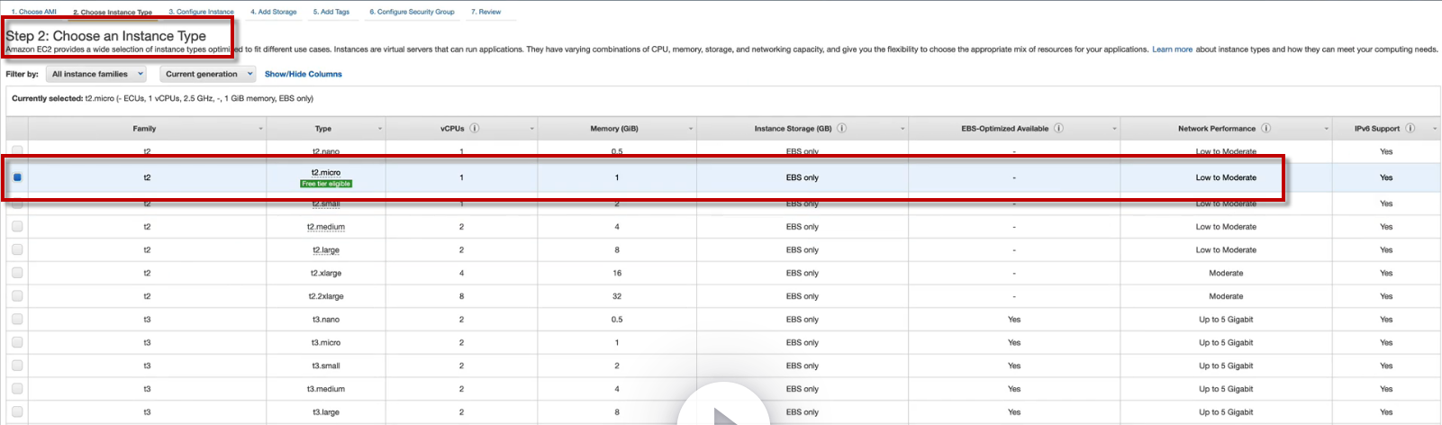Go to step 3. Configure Instance
This screenshot has height=425, width=1442.
[x=201, y=12]
